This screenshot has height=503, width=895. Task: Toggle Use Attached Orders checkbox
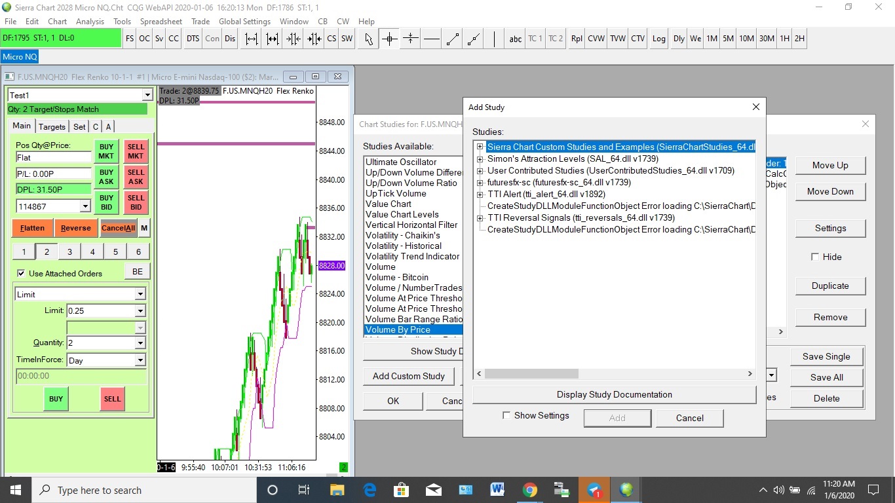click(x=21, y=273)
